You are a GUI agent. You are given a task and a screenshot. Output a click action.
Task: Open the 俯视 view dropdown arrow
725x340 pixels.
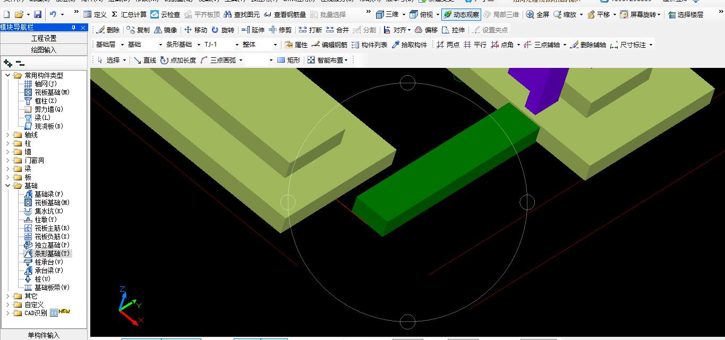[438, 14]
